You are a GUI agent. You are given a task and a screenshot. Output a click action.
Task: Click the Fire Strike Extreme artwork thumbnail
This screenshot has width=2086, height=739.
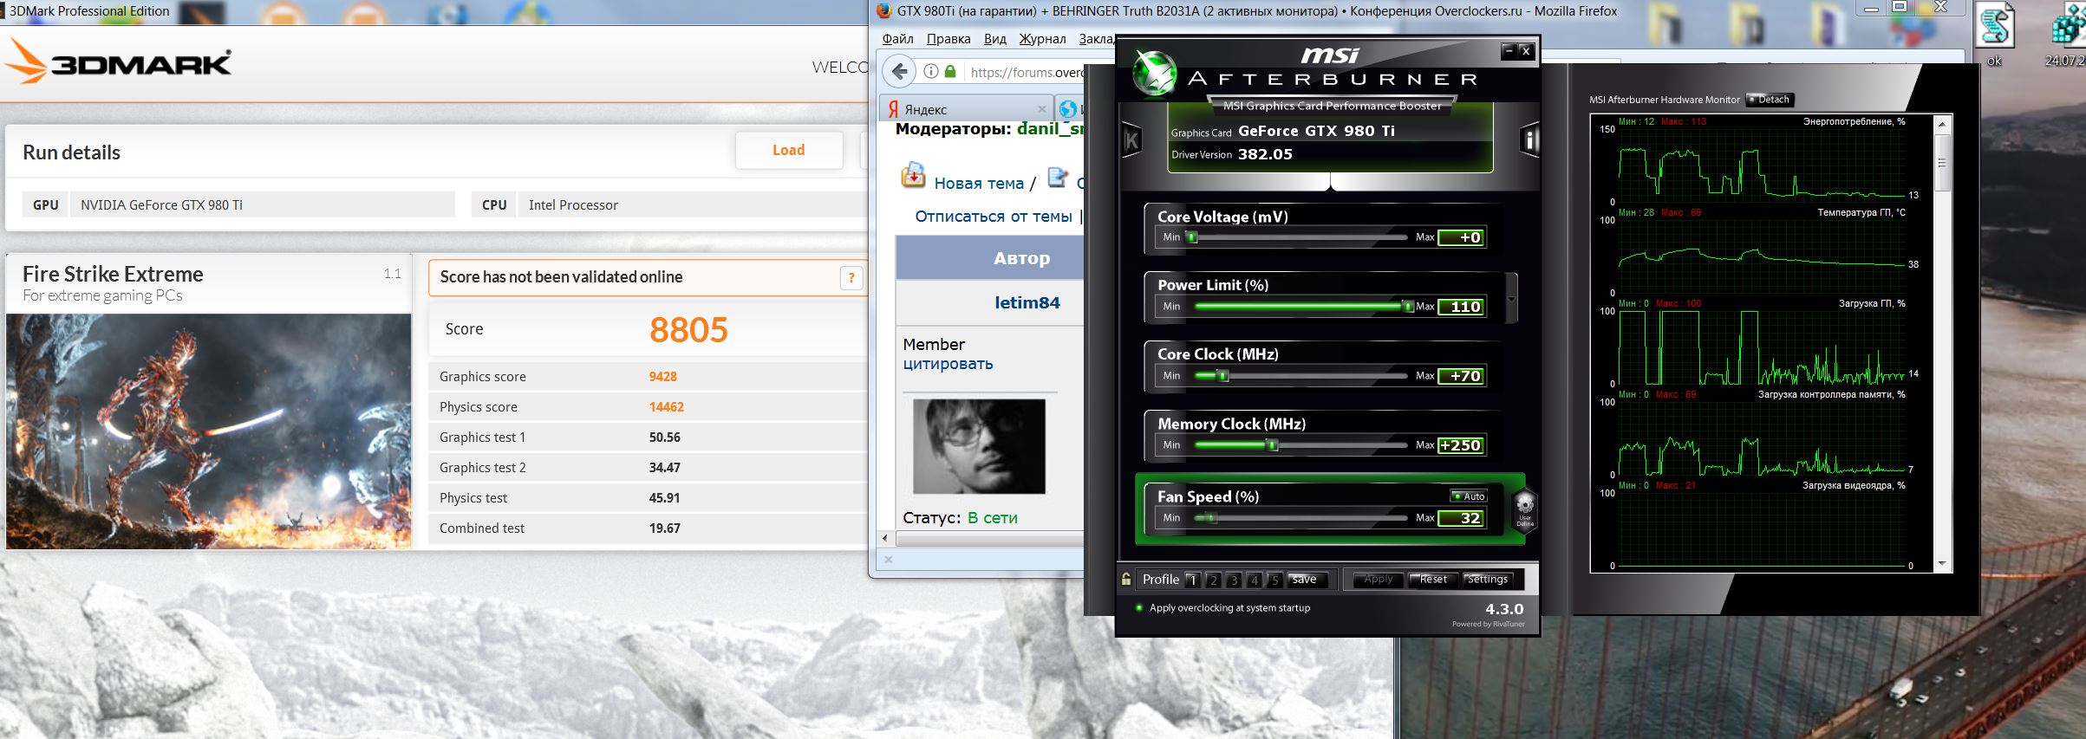pos(209,431)
